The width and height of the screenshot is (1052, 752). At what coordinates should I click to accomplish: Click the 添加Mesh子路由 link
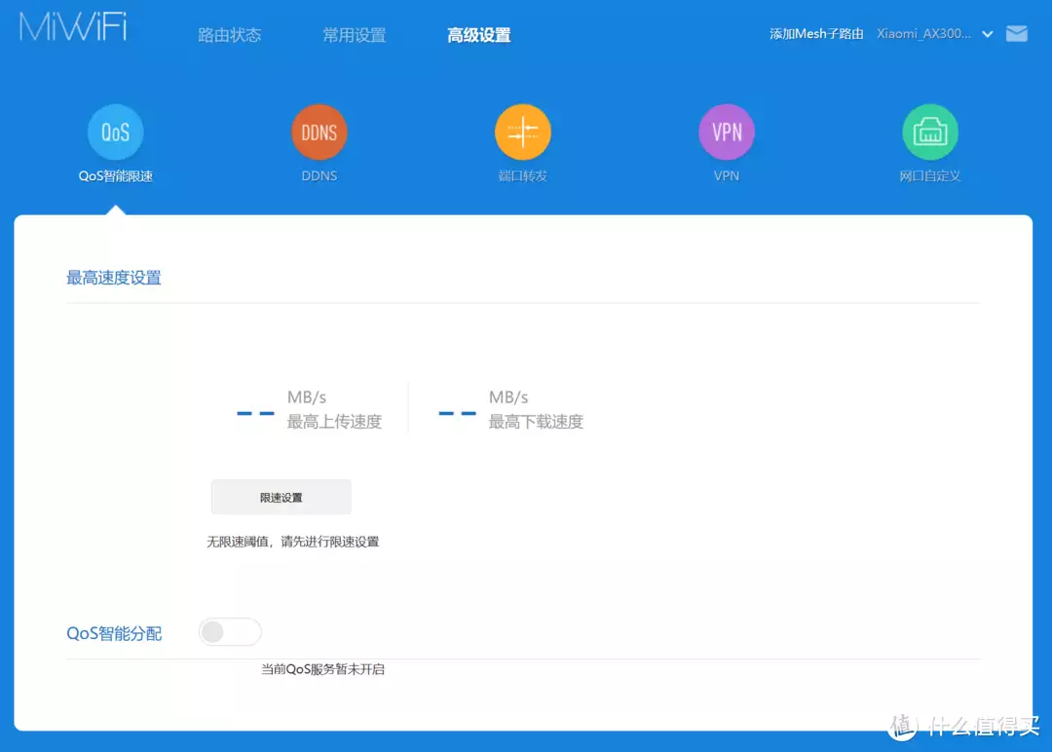click(815, 32)
